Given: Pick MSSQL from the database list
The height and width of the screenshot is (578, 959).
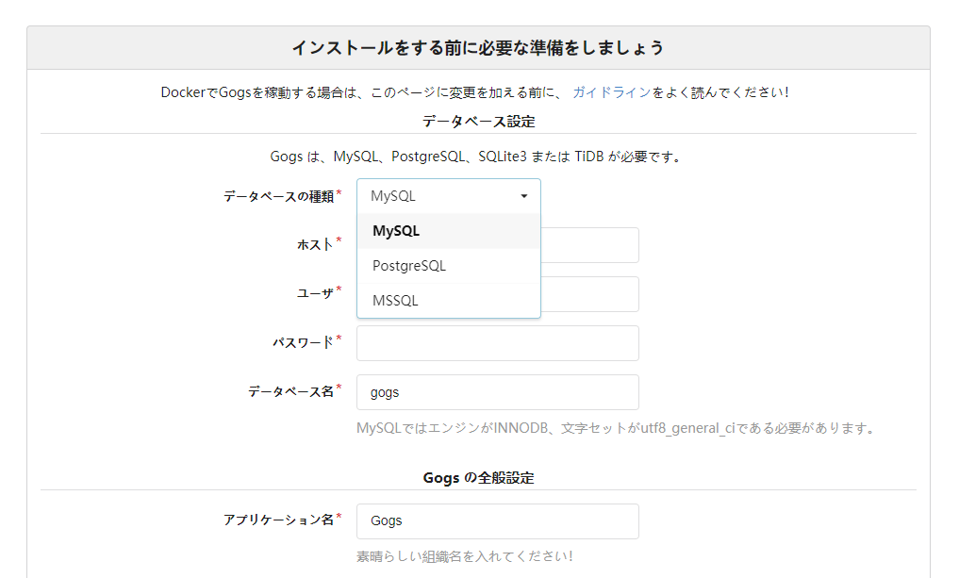Looking at the screenshot, I should click(x=448, y=301).
